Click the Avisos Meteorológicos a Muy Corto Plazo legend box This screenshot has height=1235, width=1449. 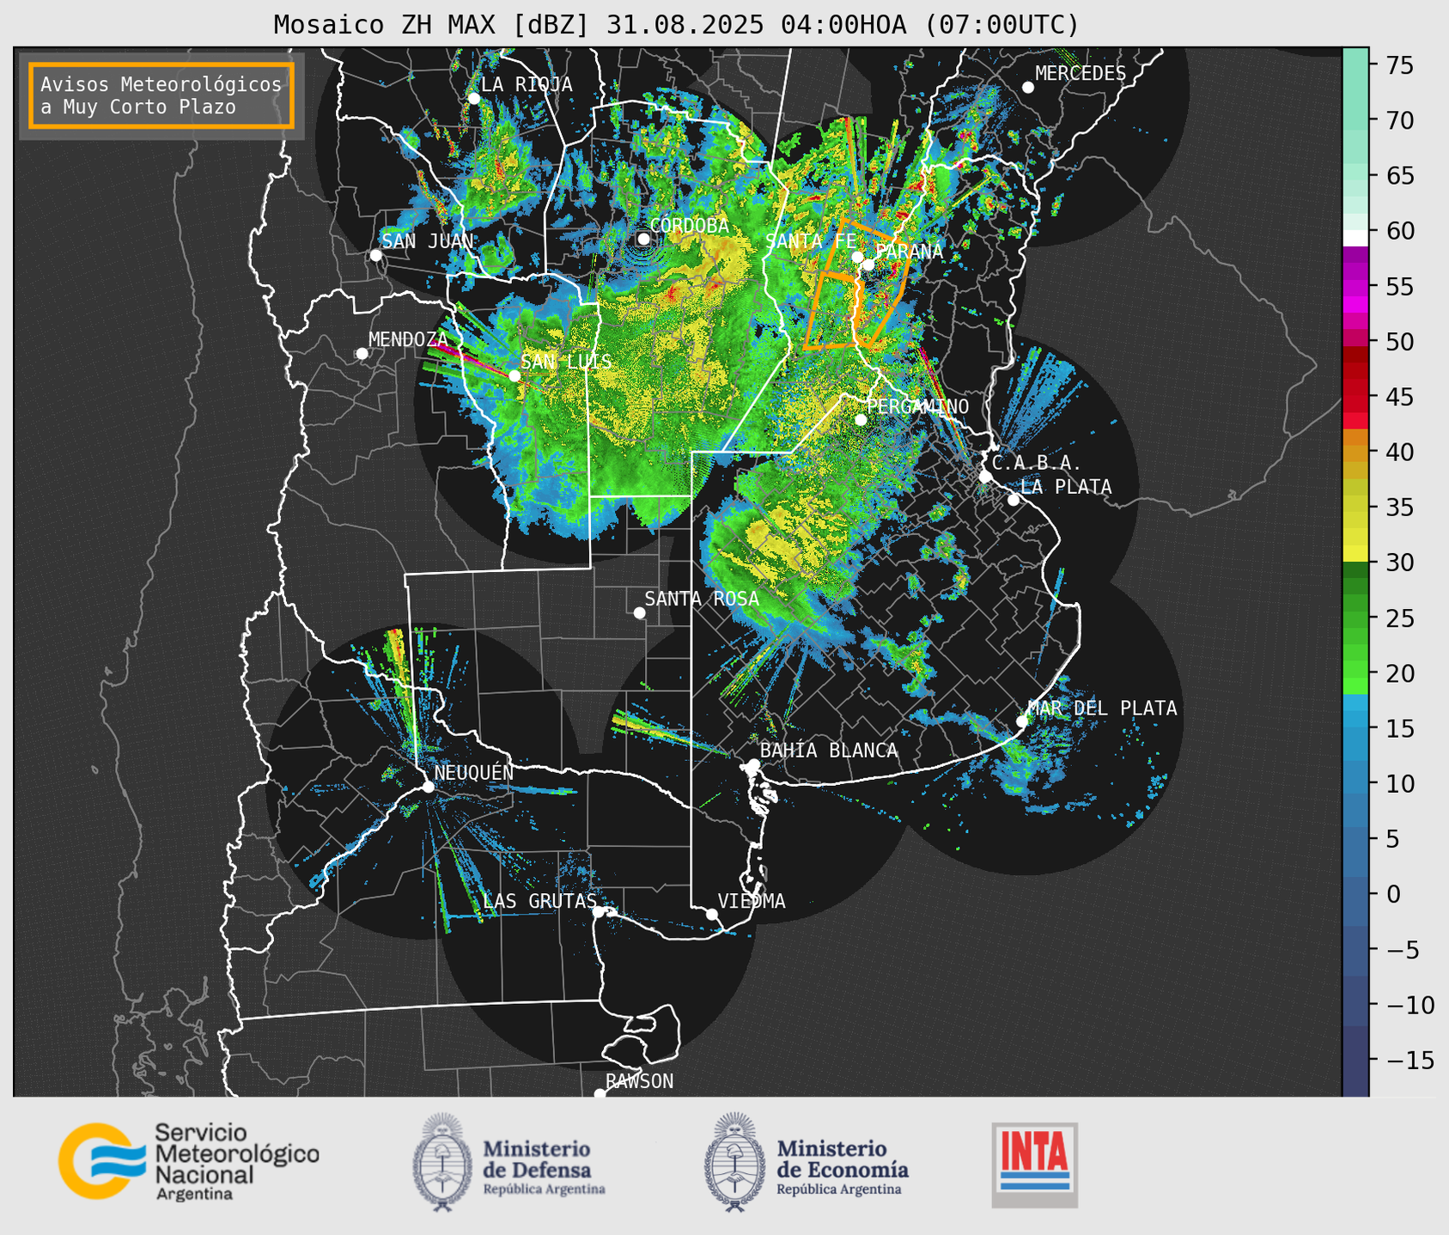pyautogui.click(x=161, y=95)
